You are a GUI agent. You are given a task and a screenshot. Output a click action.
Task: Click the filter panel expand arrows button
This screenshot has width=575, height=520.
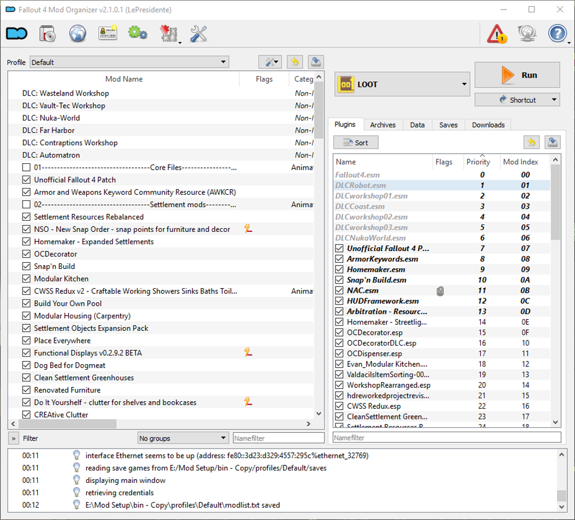pos(14,438)
